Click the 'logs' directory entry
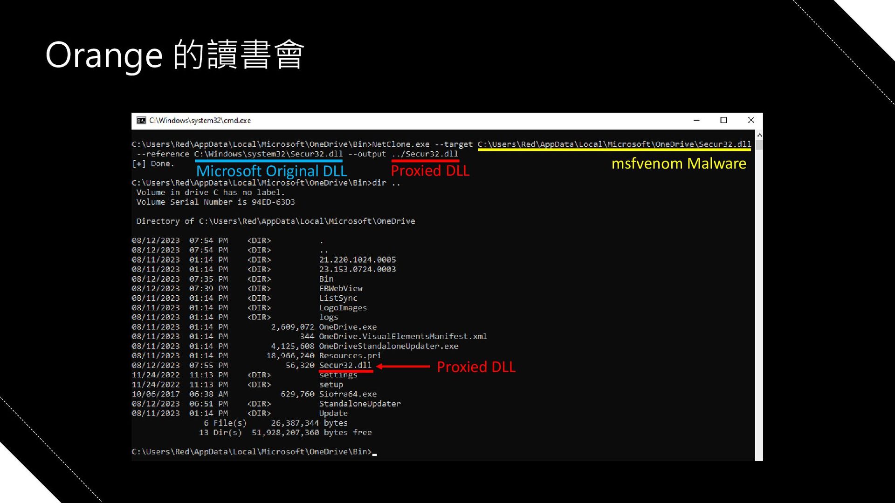This screenshot has height=503, width=895. (329, 317)
